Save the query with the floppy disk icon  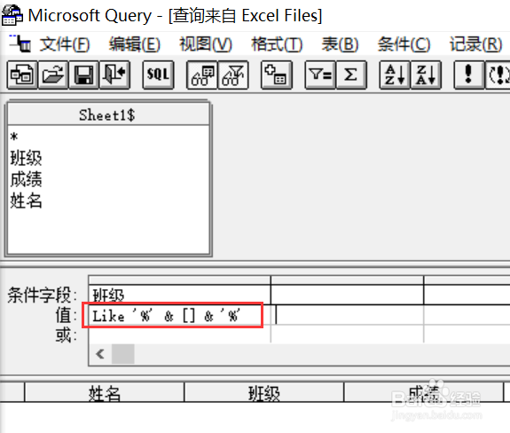click(83, 75)
